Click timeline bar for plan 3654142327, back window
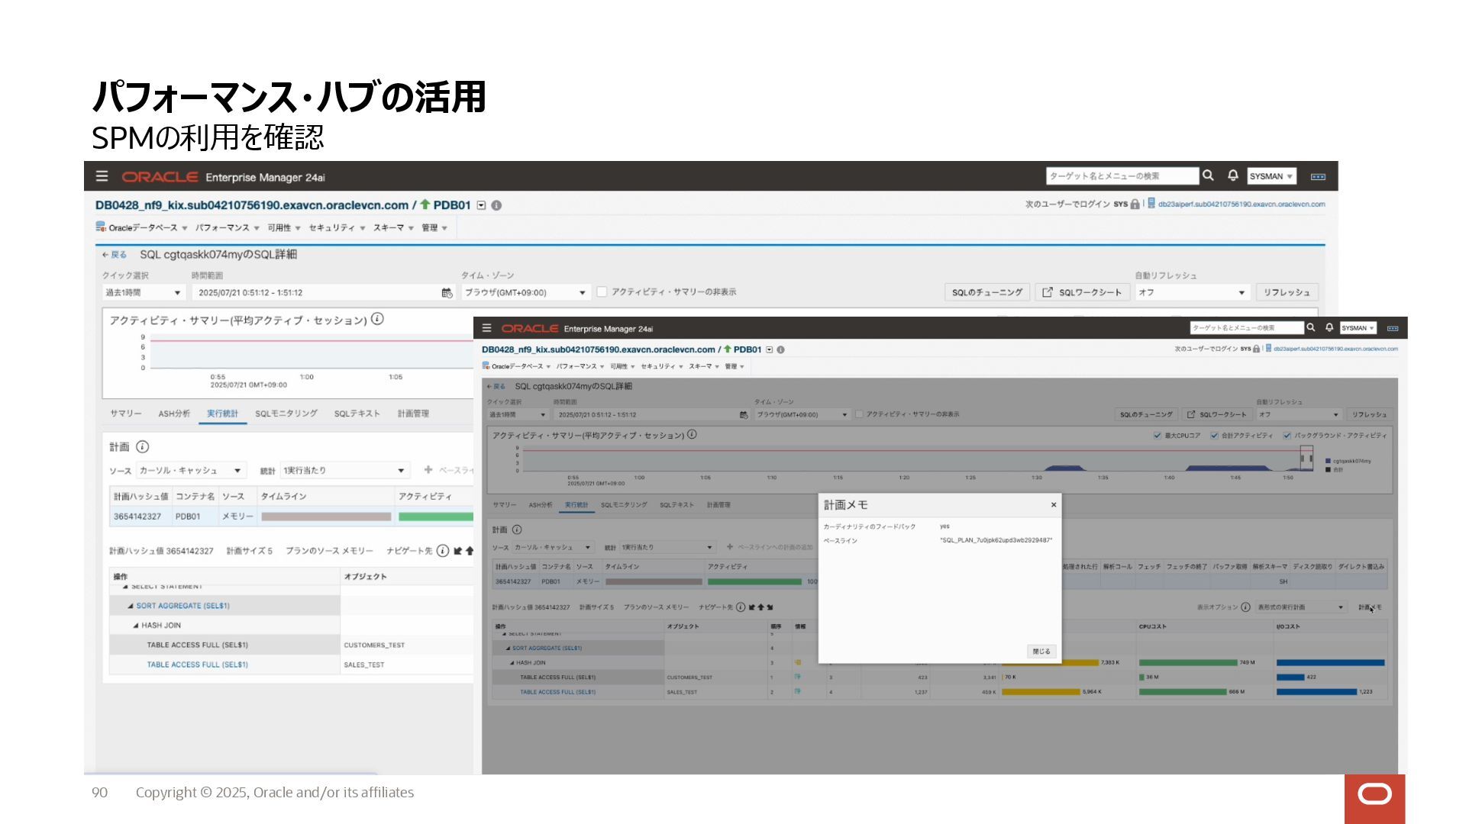 (x=326, y=517)
